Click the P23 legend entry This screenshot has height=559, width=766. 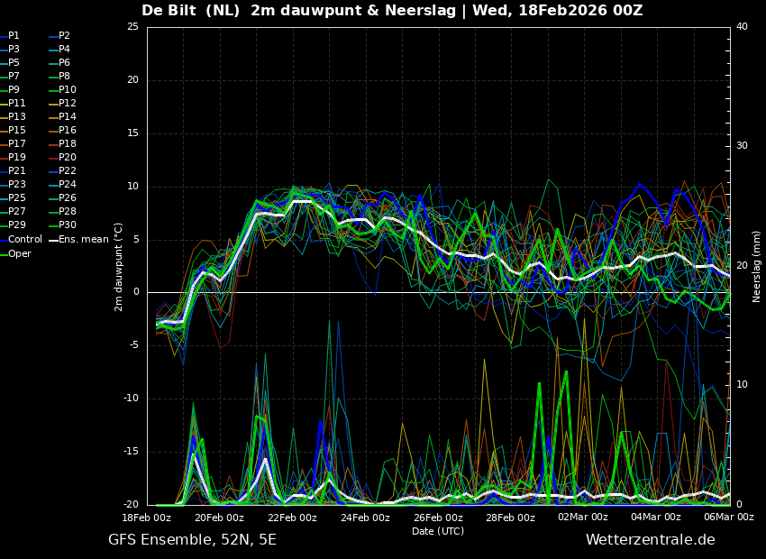17,185
